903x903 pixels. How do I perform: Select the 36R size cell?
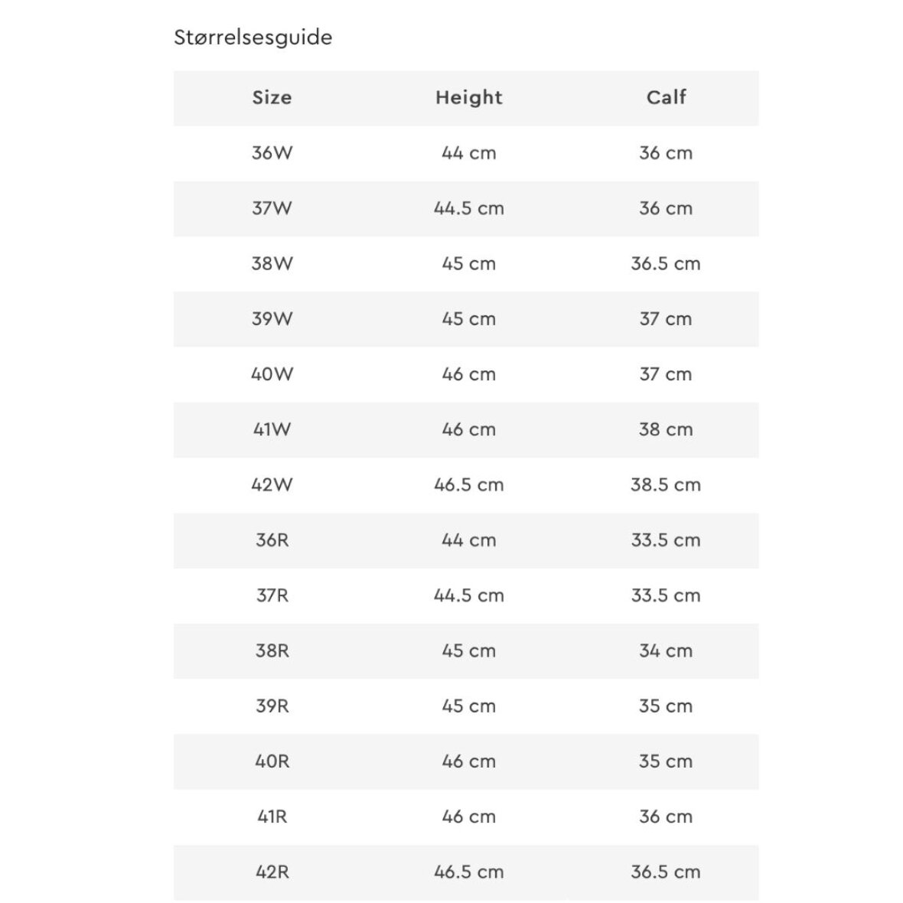pos(272,540)
